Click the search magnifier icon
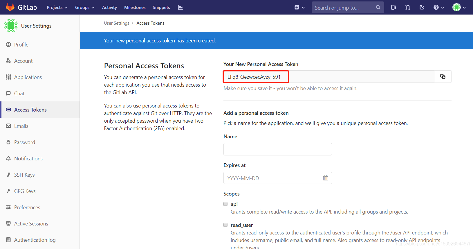The height and width of the screenshot is (249, 473). pos(378,8)
